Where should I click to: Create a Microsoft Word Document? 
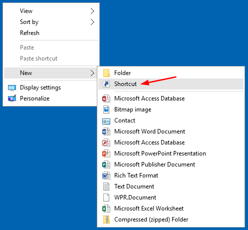click(171, 131)
